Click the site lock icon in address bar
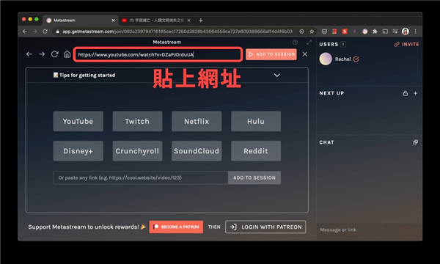 tap(57, 32)
